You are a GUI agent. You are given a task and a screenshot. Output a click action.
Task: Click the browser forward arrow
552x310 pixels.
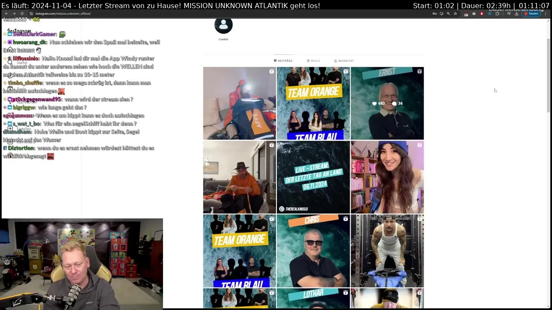[14, 13]
